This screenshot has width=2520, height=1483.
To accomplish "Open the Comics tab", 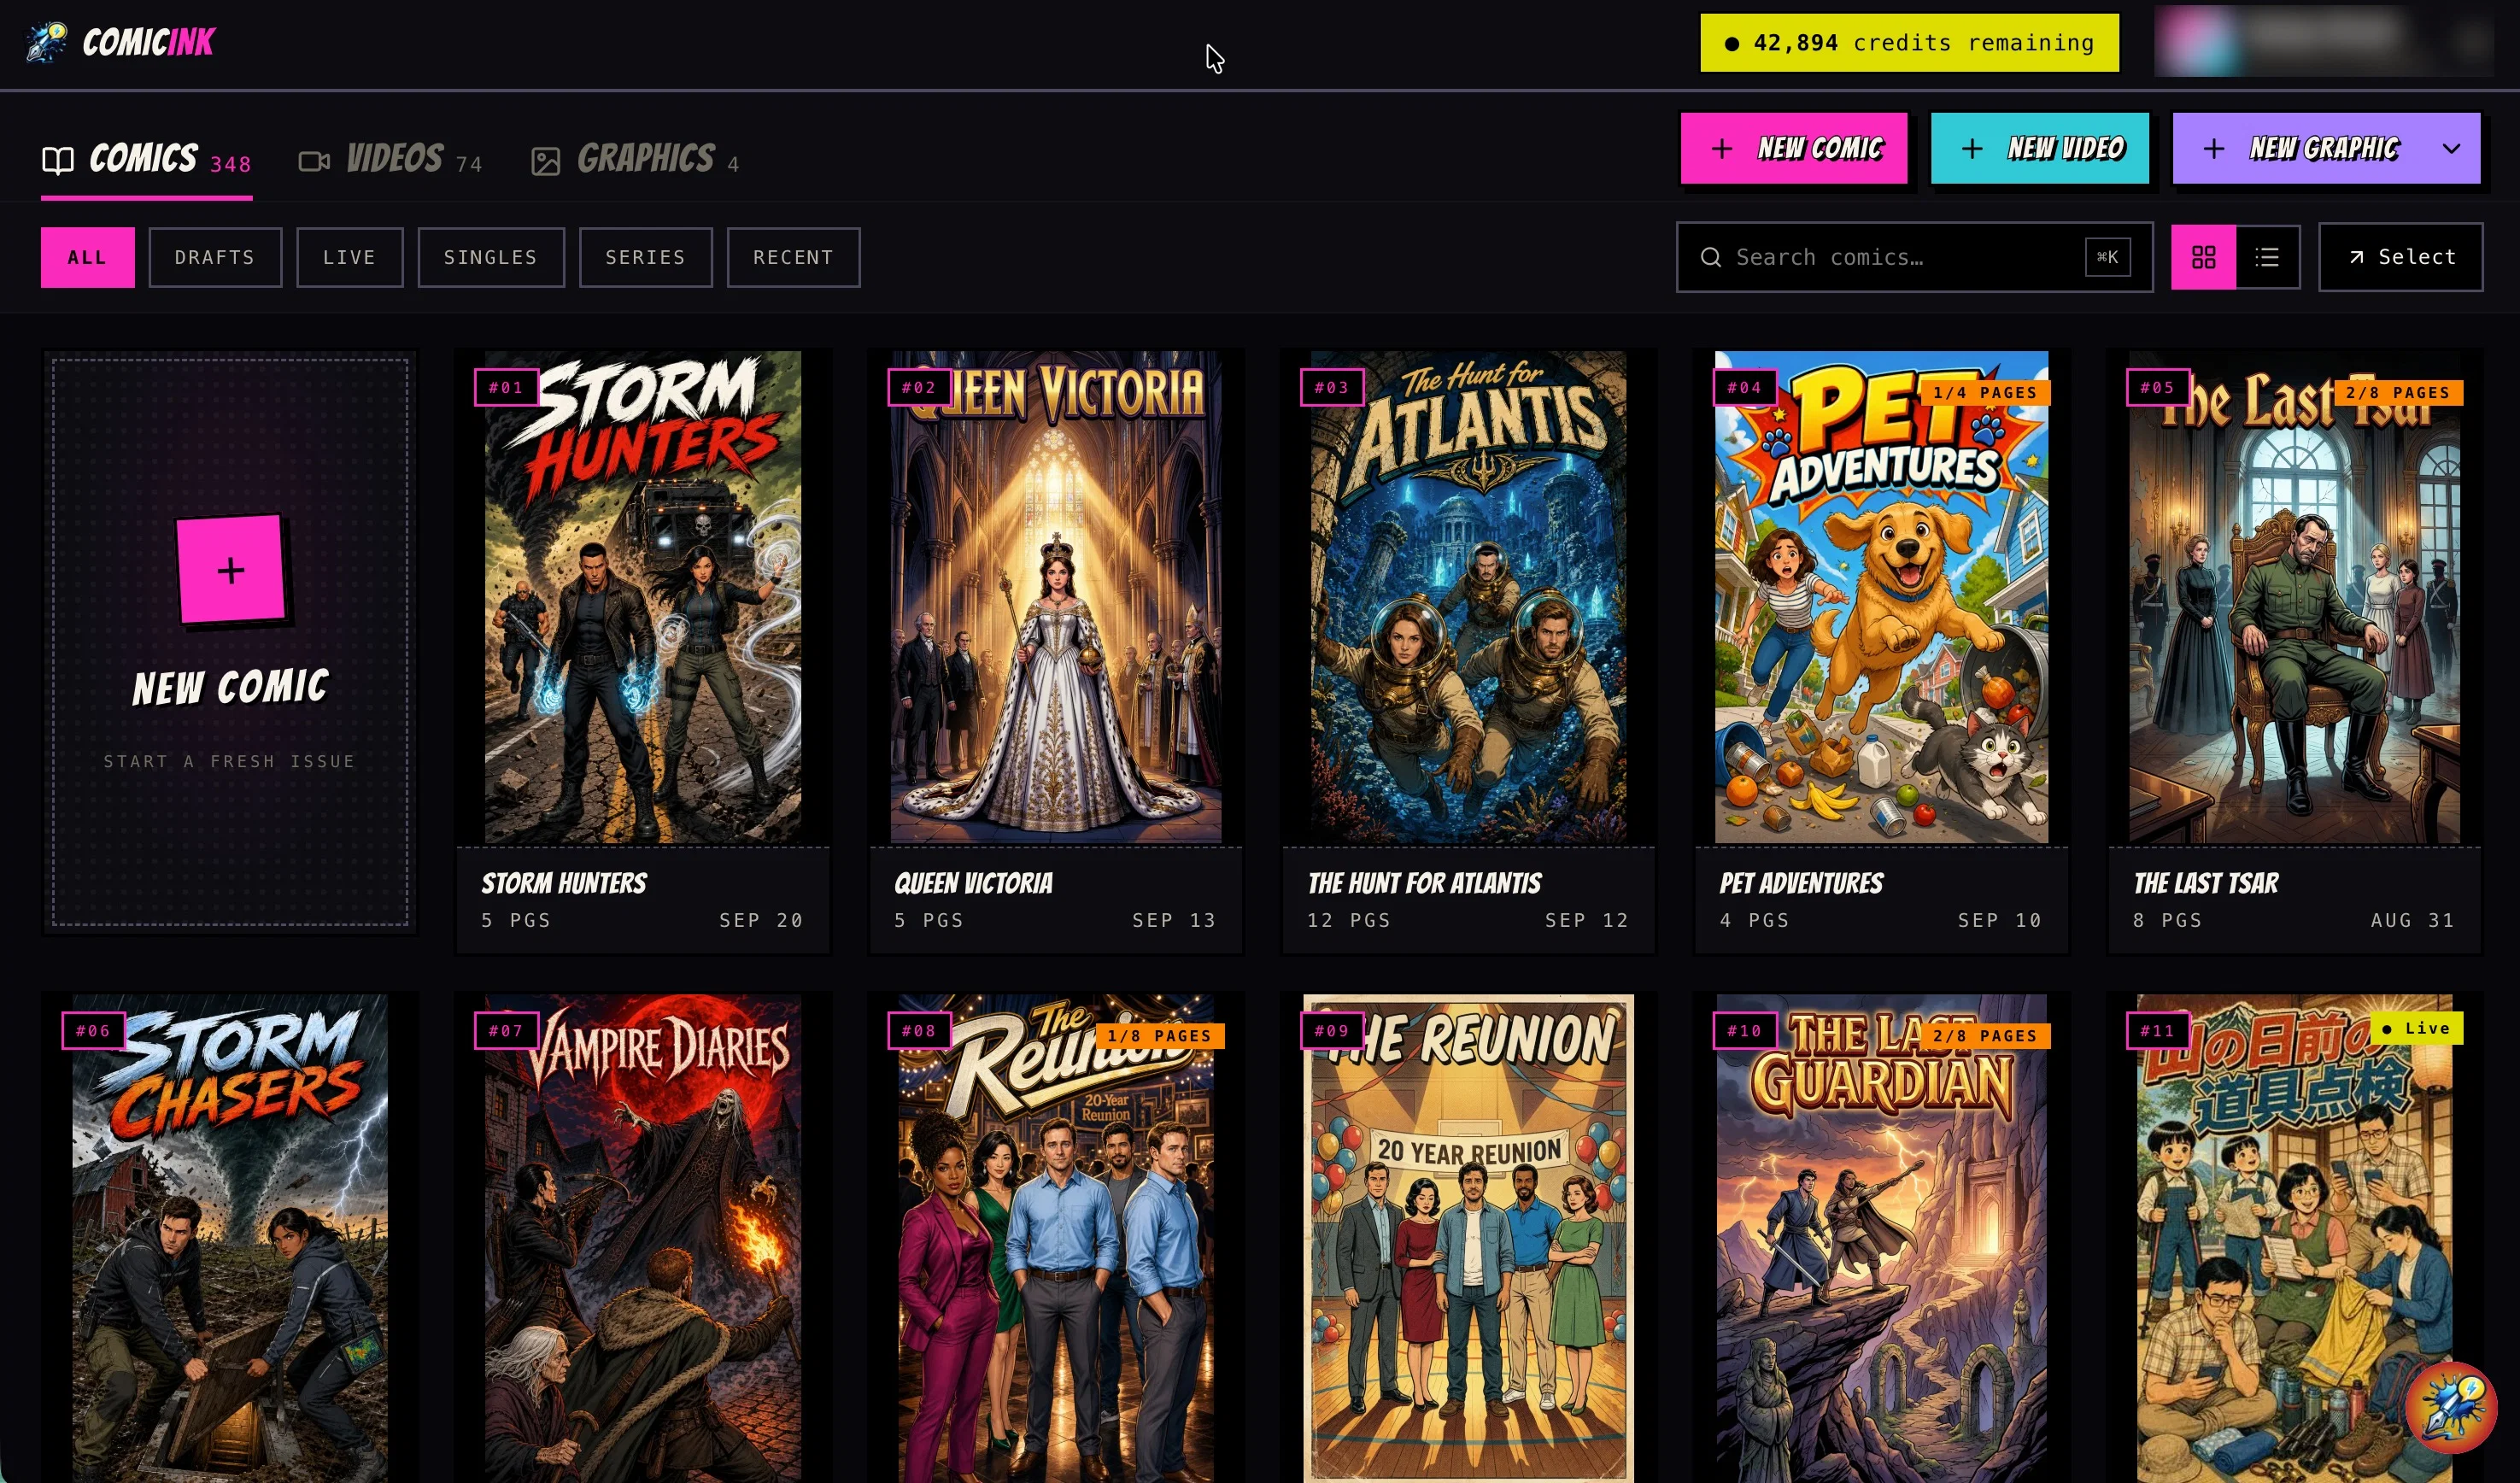I will tap(146, 159).
